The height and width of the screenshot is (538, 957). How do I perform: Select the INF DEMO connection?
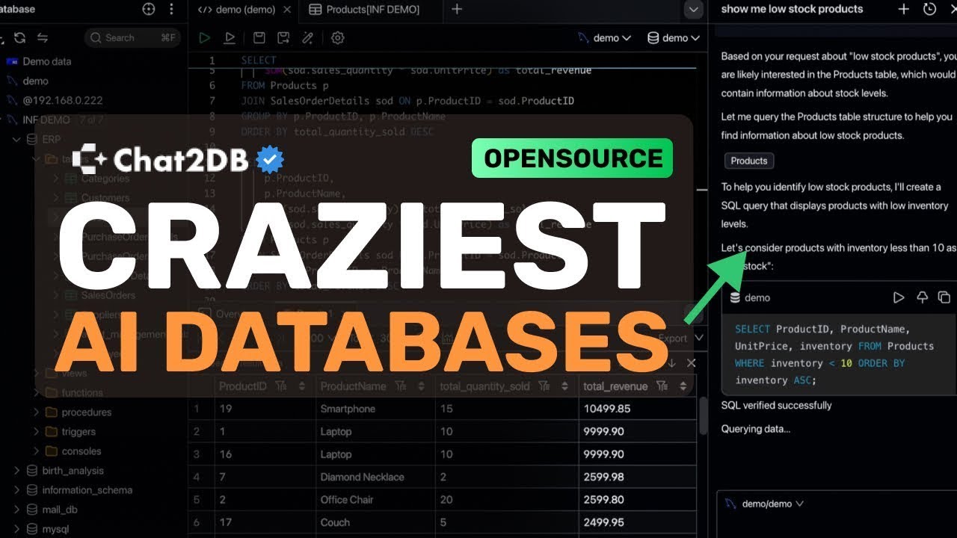pos(46,120)
